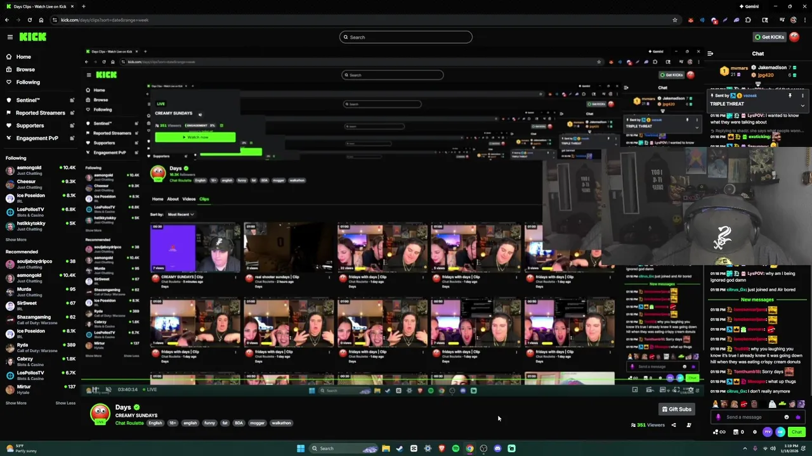Image resolution: width=812 pixels, height=456 pixels.
Task: Open the emoji picker in chat input
Action: click(787, 417)
